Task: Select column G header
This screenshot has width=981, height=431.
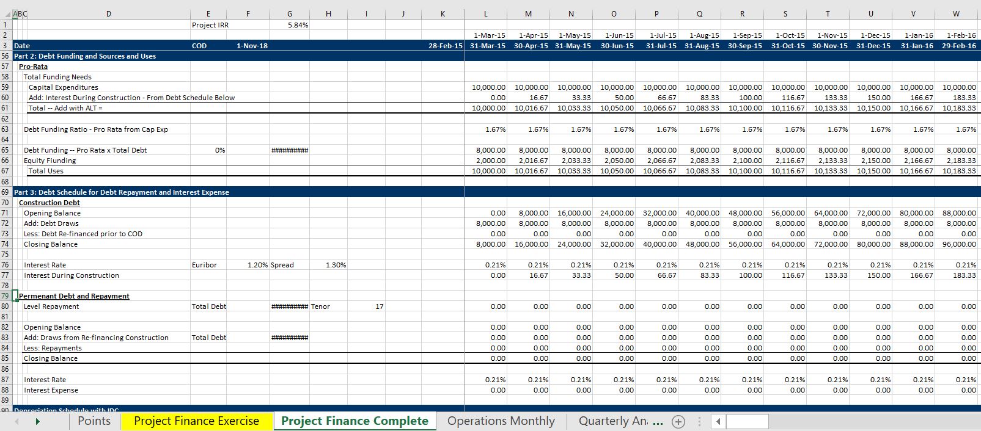Action: [x=289, y=13]
